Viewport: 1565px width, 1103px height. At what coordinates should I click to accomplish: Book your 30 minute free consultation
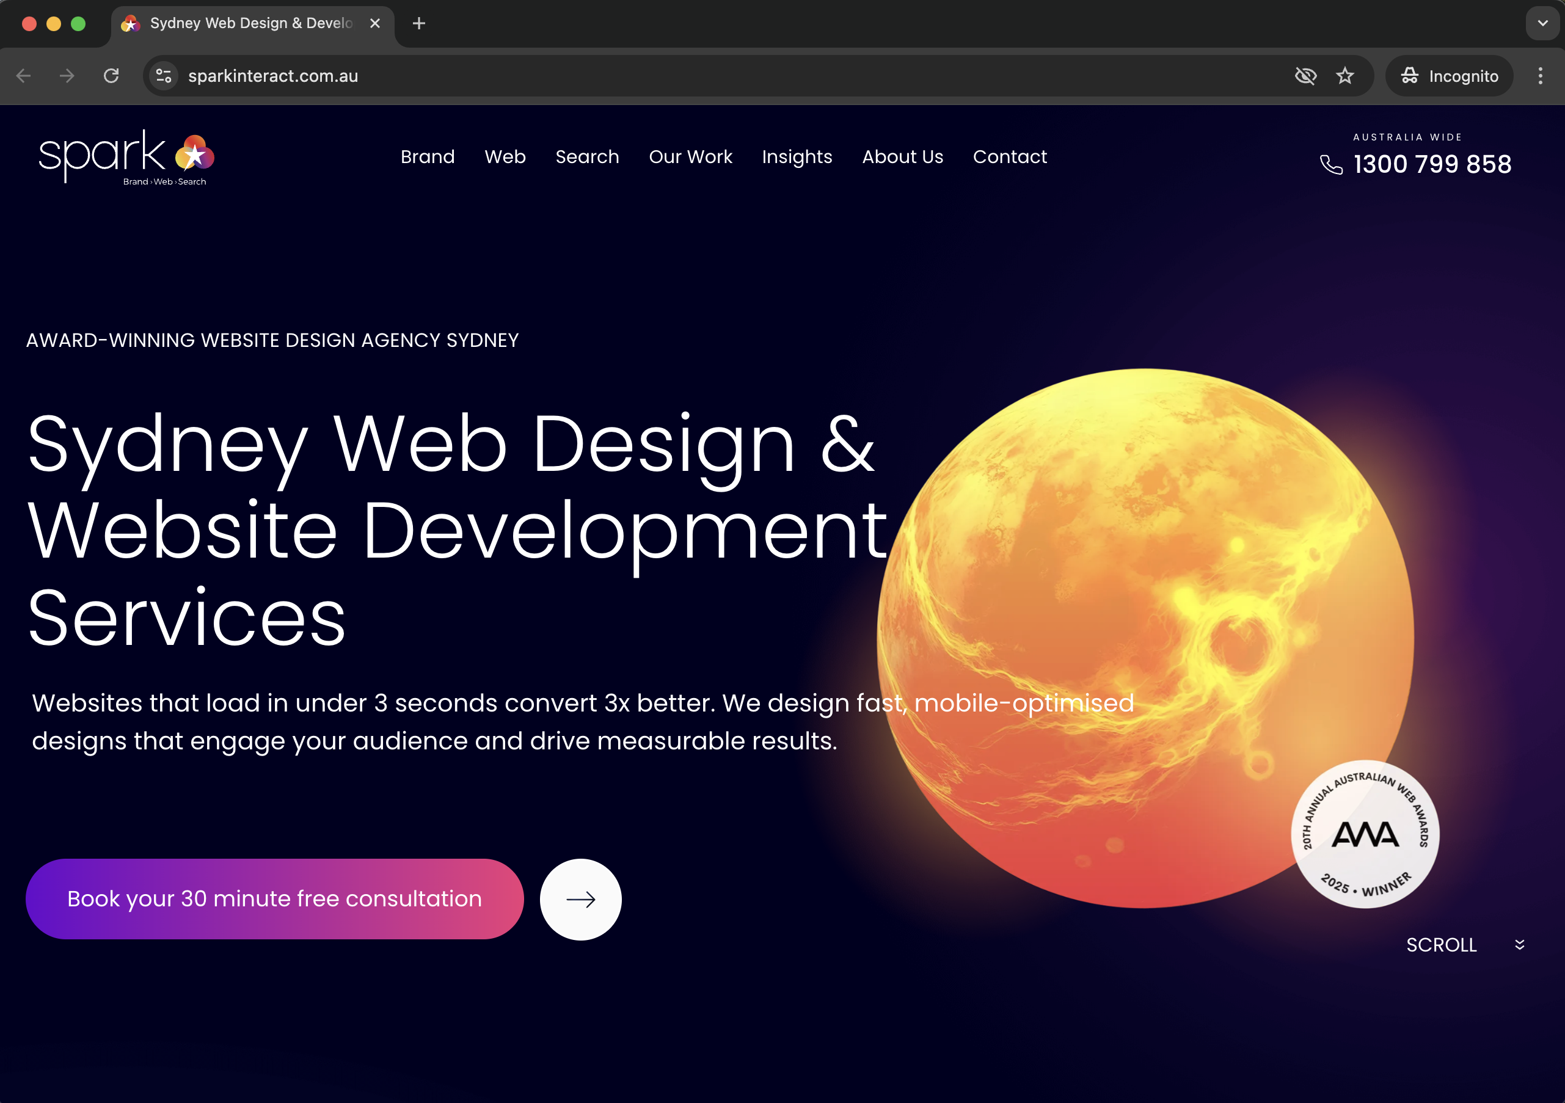275,898
